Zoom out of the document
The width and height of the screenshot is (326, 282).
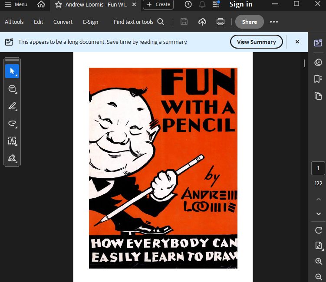tap(319, 276)
